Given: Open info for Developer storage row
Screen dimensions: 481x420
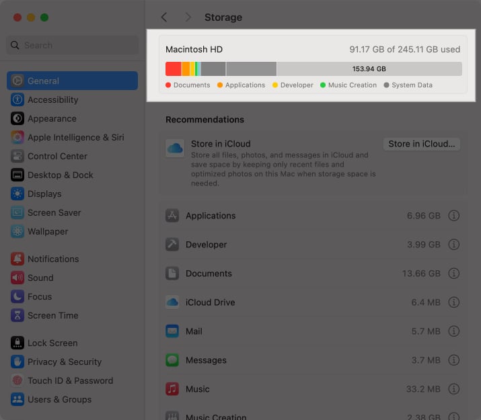Looking at the screenshot, I should pyautogui.click(x=453, y=245).
